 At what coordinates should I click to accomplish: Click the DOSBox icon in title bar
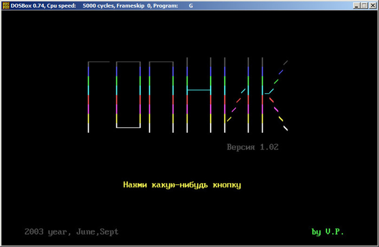(5, 5)
